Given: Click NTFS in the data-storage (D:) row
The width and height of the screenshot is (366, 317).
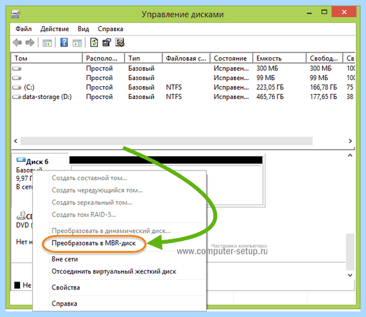Looking at the screenshot, I should [174, 97].
